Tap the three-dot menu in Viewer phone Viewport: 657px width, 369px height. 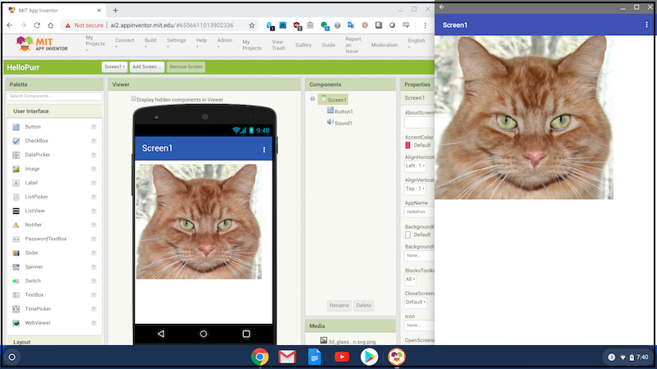(x=264, y=149)
